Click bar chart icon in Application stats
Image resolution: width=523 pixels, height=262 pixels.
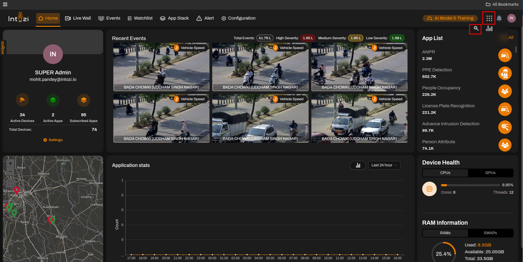pos(358,165)
